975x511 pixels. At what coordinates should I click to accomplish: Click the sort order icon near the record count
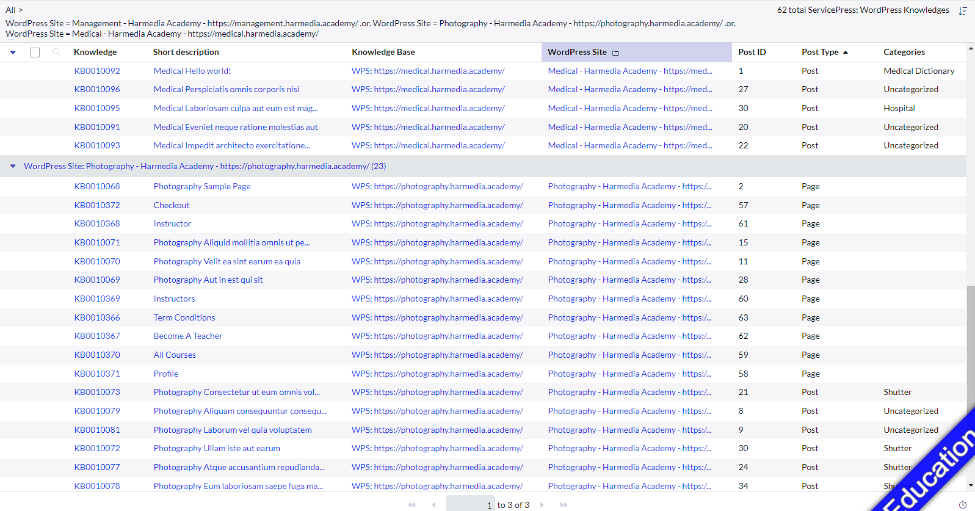click(962, 11)
